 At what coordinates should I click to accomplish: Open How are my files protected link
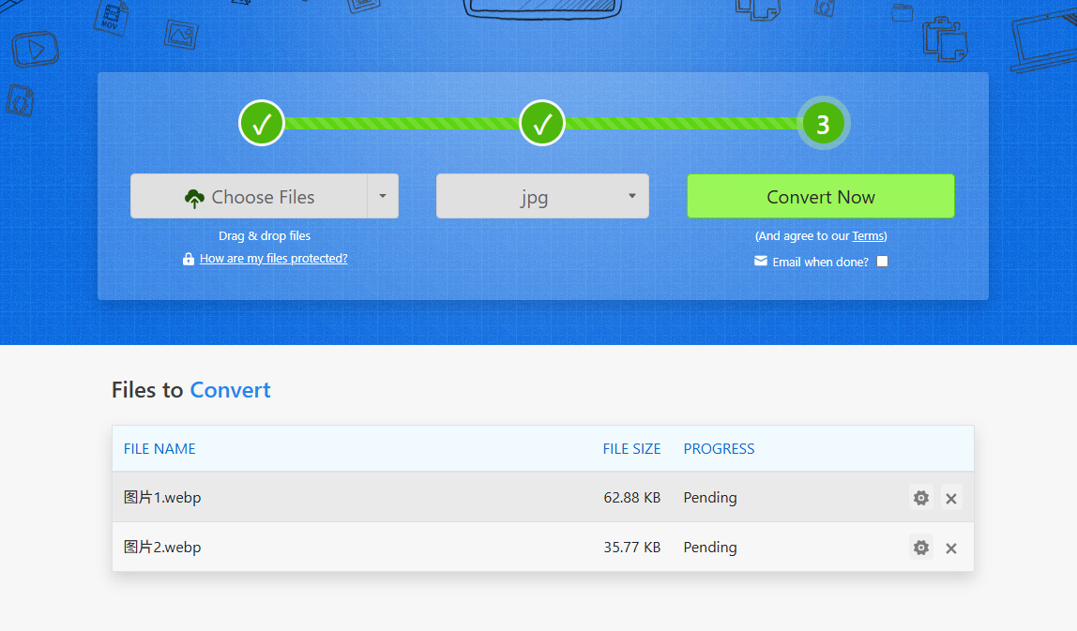coord(273,258)
